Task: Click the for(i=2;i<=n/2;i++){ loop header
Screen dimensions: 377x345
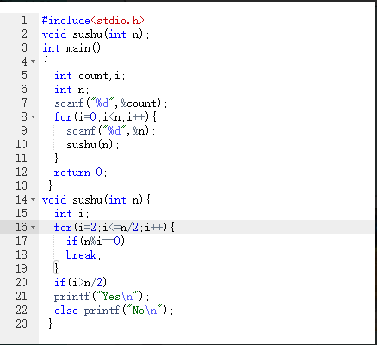Action: tap(114, 228)
